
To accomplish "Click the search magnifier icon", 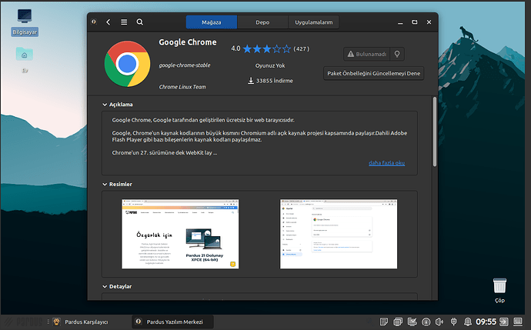I will (x=139, y=22).
